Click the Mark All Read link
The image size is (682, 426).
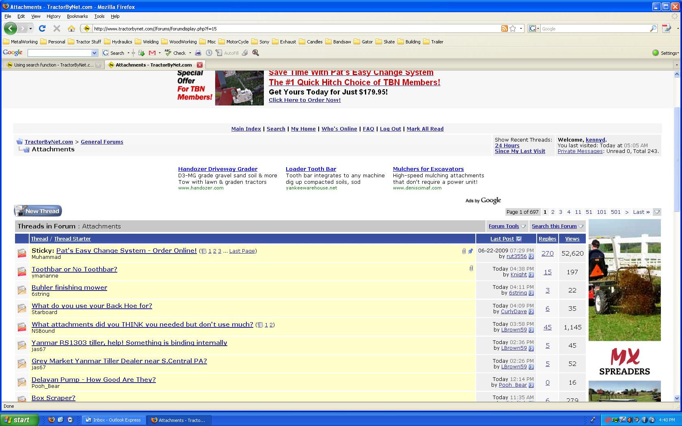coord(425,129)
